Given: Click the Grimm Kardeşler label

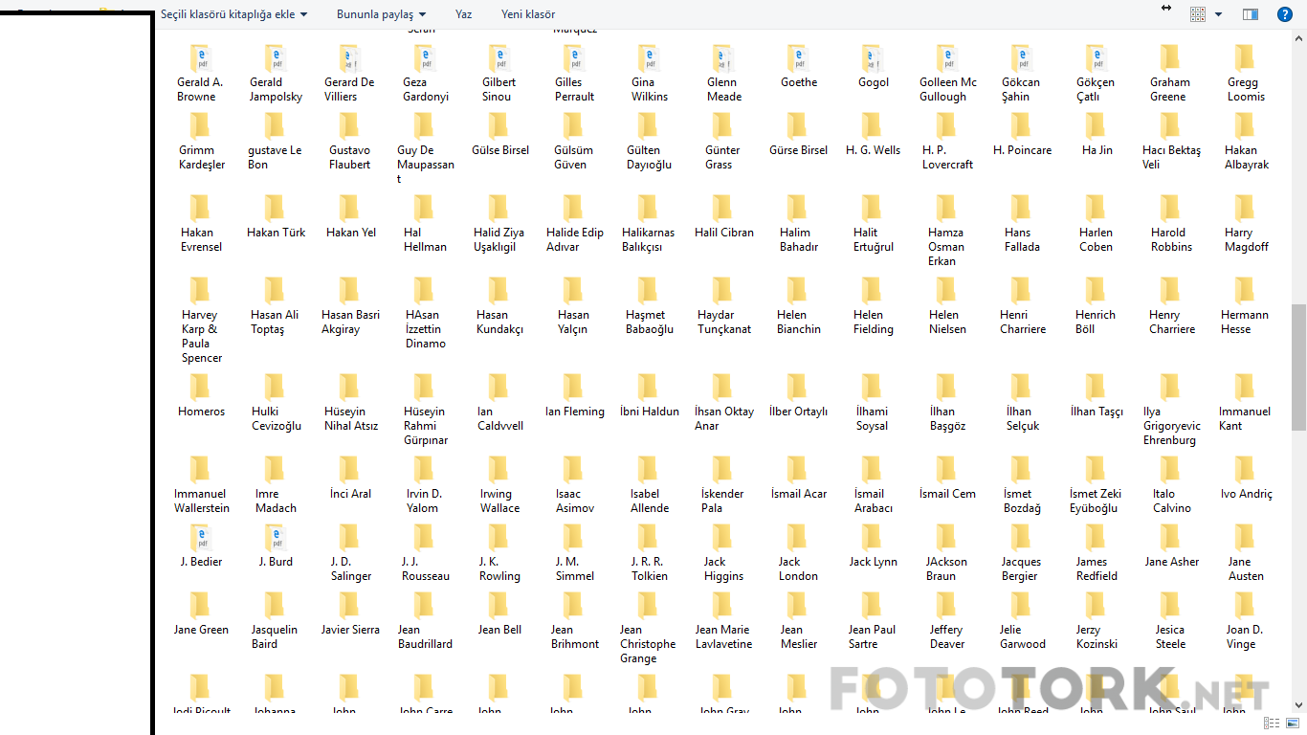Looking at the screenshot, I should tap(202, 157).
